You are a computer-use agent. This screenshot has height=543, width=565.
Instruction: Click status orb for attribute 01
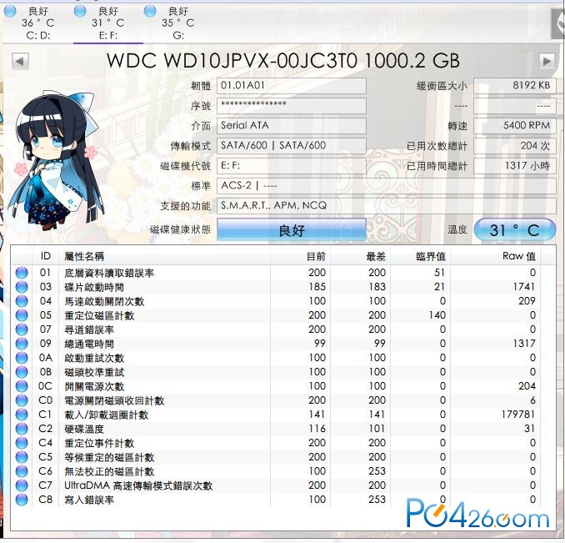(x=22, y=273)
